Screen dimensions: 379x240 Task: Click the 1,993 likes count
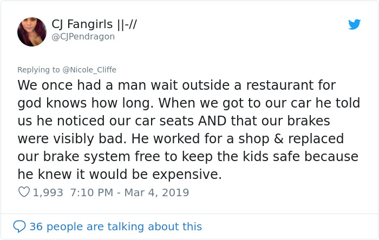click(48, 192)
